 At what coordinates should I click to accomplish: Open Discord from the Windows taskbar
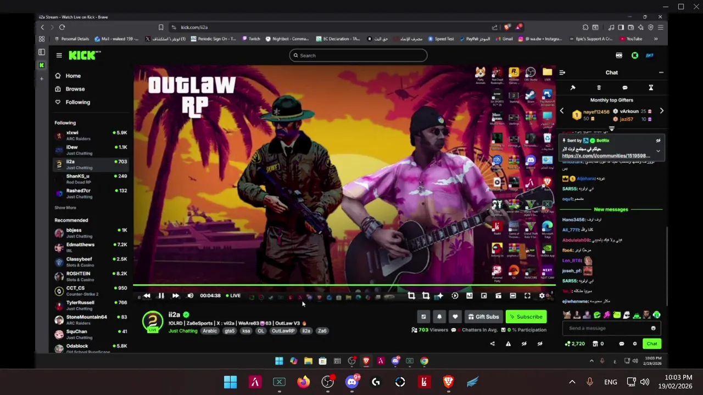click(351, 382)
